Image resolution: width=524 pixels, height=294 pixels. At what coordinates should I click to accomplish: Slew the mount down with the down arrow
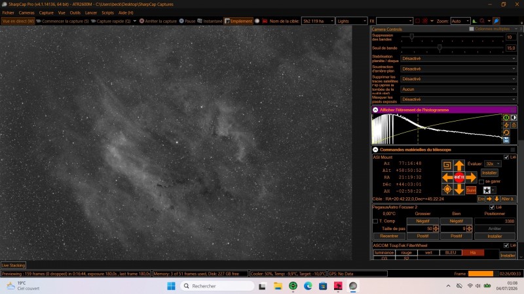(459, 189)
